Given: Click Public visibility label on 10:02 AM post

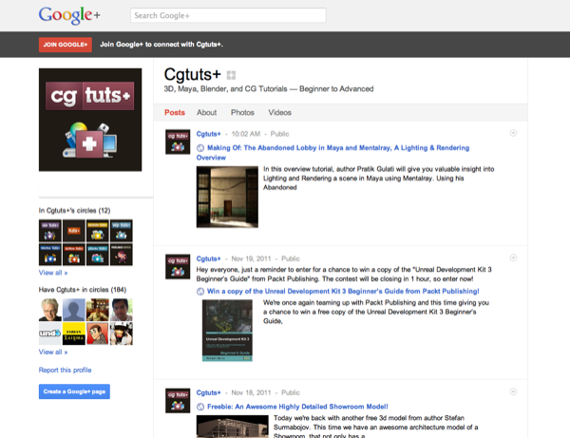Looking at the screenshot, I should (279, 134).
